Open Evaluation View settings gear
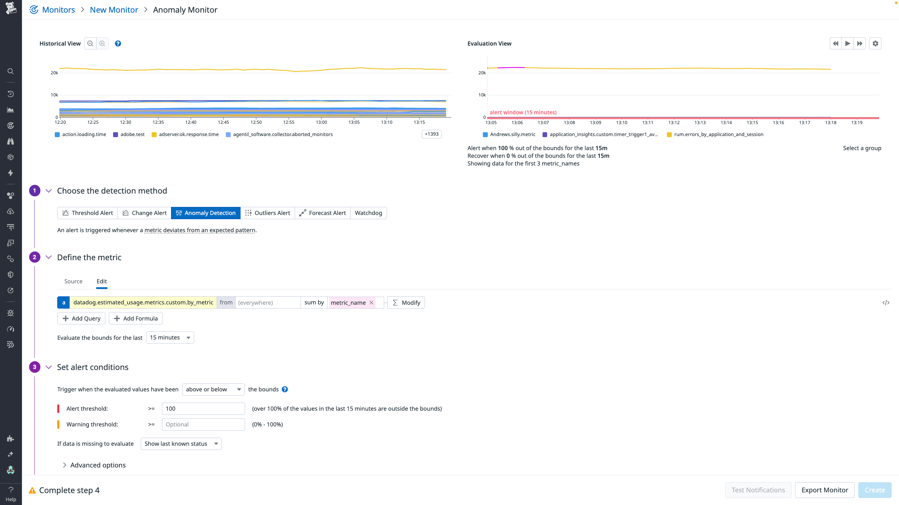The width and height of the screenshot is (899, 505). (x=875, y=43)
